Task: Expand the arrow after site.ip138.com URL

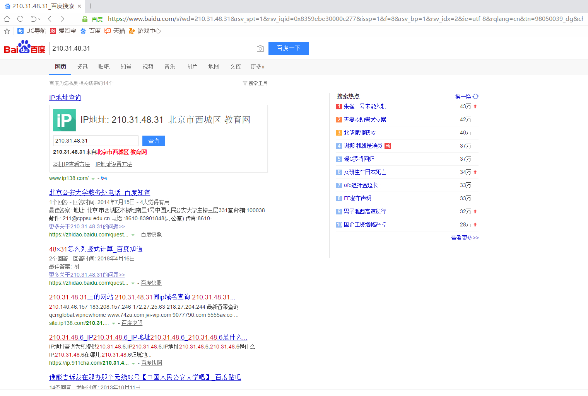Action: click(x=113, y=323)
